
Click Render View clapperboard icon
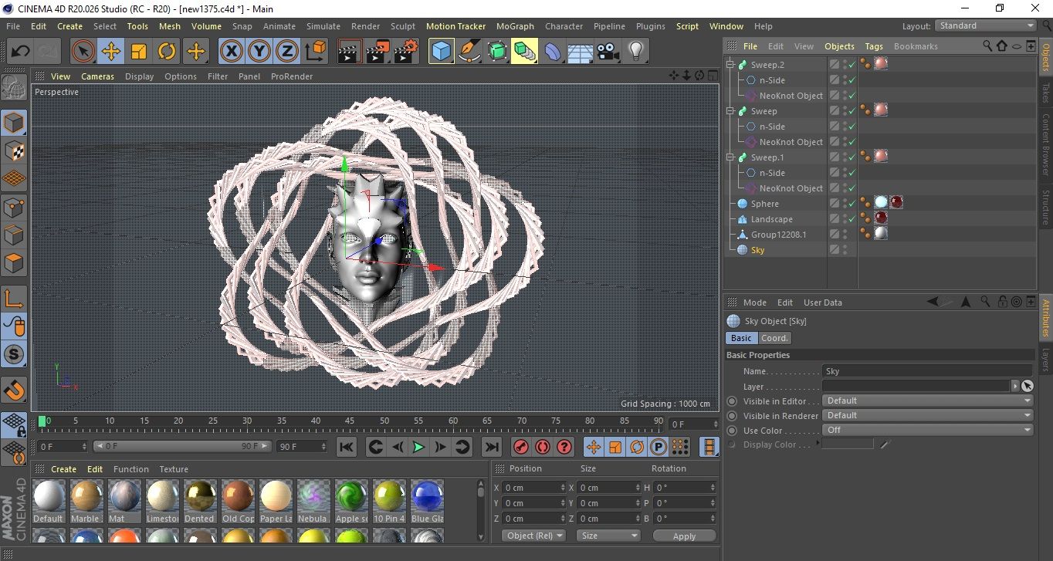coord(350,52)
